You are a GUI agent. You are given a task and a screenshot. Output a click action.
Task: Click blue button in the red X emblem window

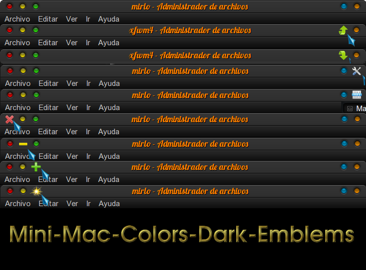[344, 119]
